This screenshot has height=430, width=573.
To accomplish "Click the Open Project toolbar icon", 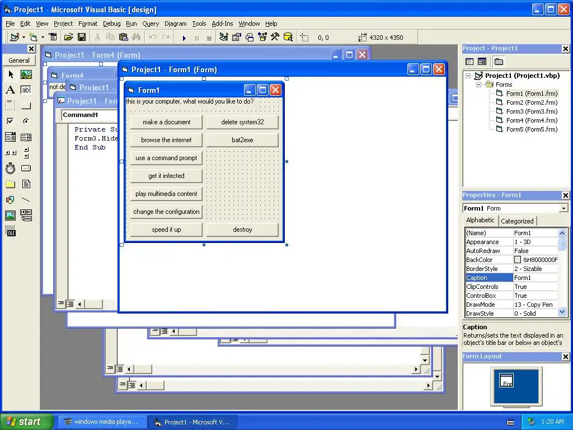I will 68,37.
